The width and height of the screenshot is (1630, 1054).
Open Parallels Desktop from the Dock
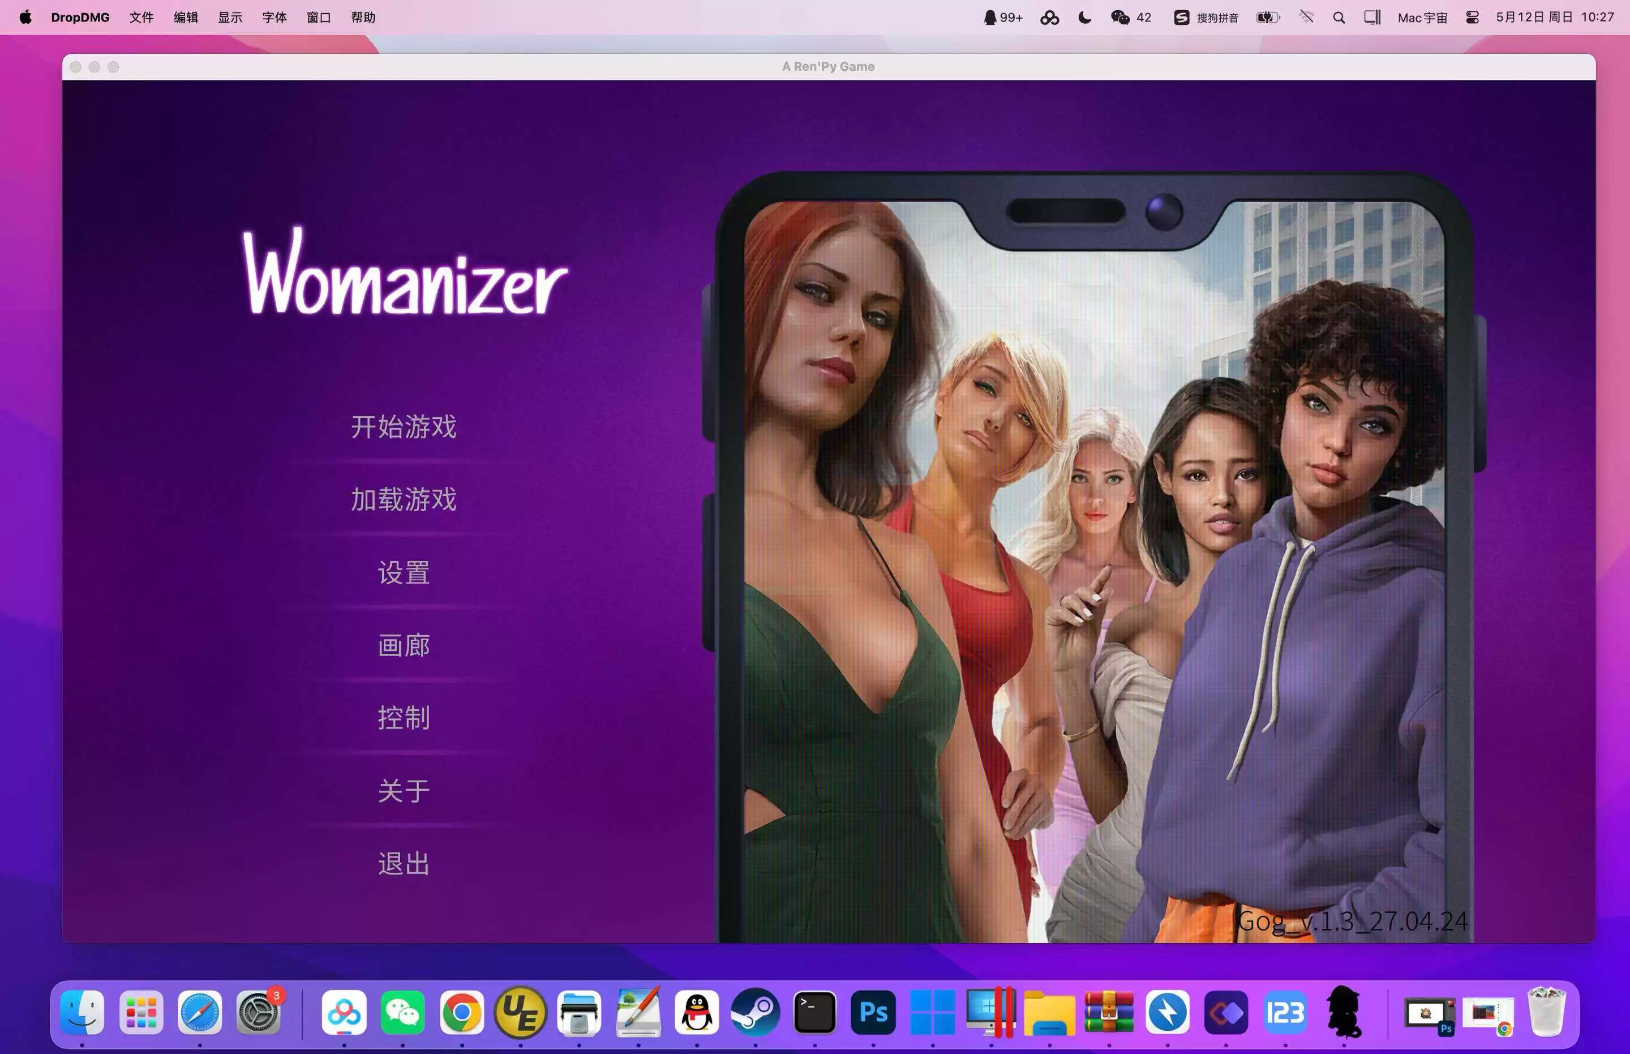(991, 1012)
